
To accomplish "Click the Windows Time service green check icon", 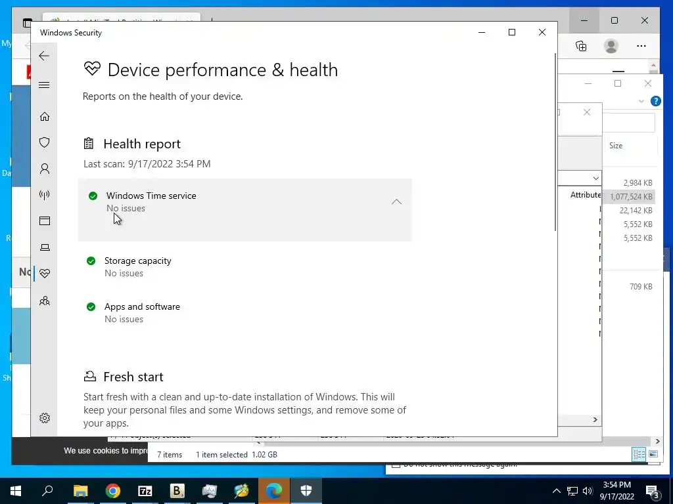I will 93,196.
